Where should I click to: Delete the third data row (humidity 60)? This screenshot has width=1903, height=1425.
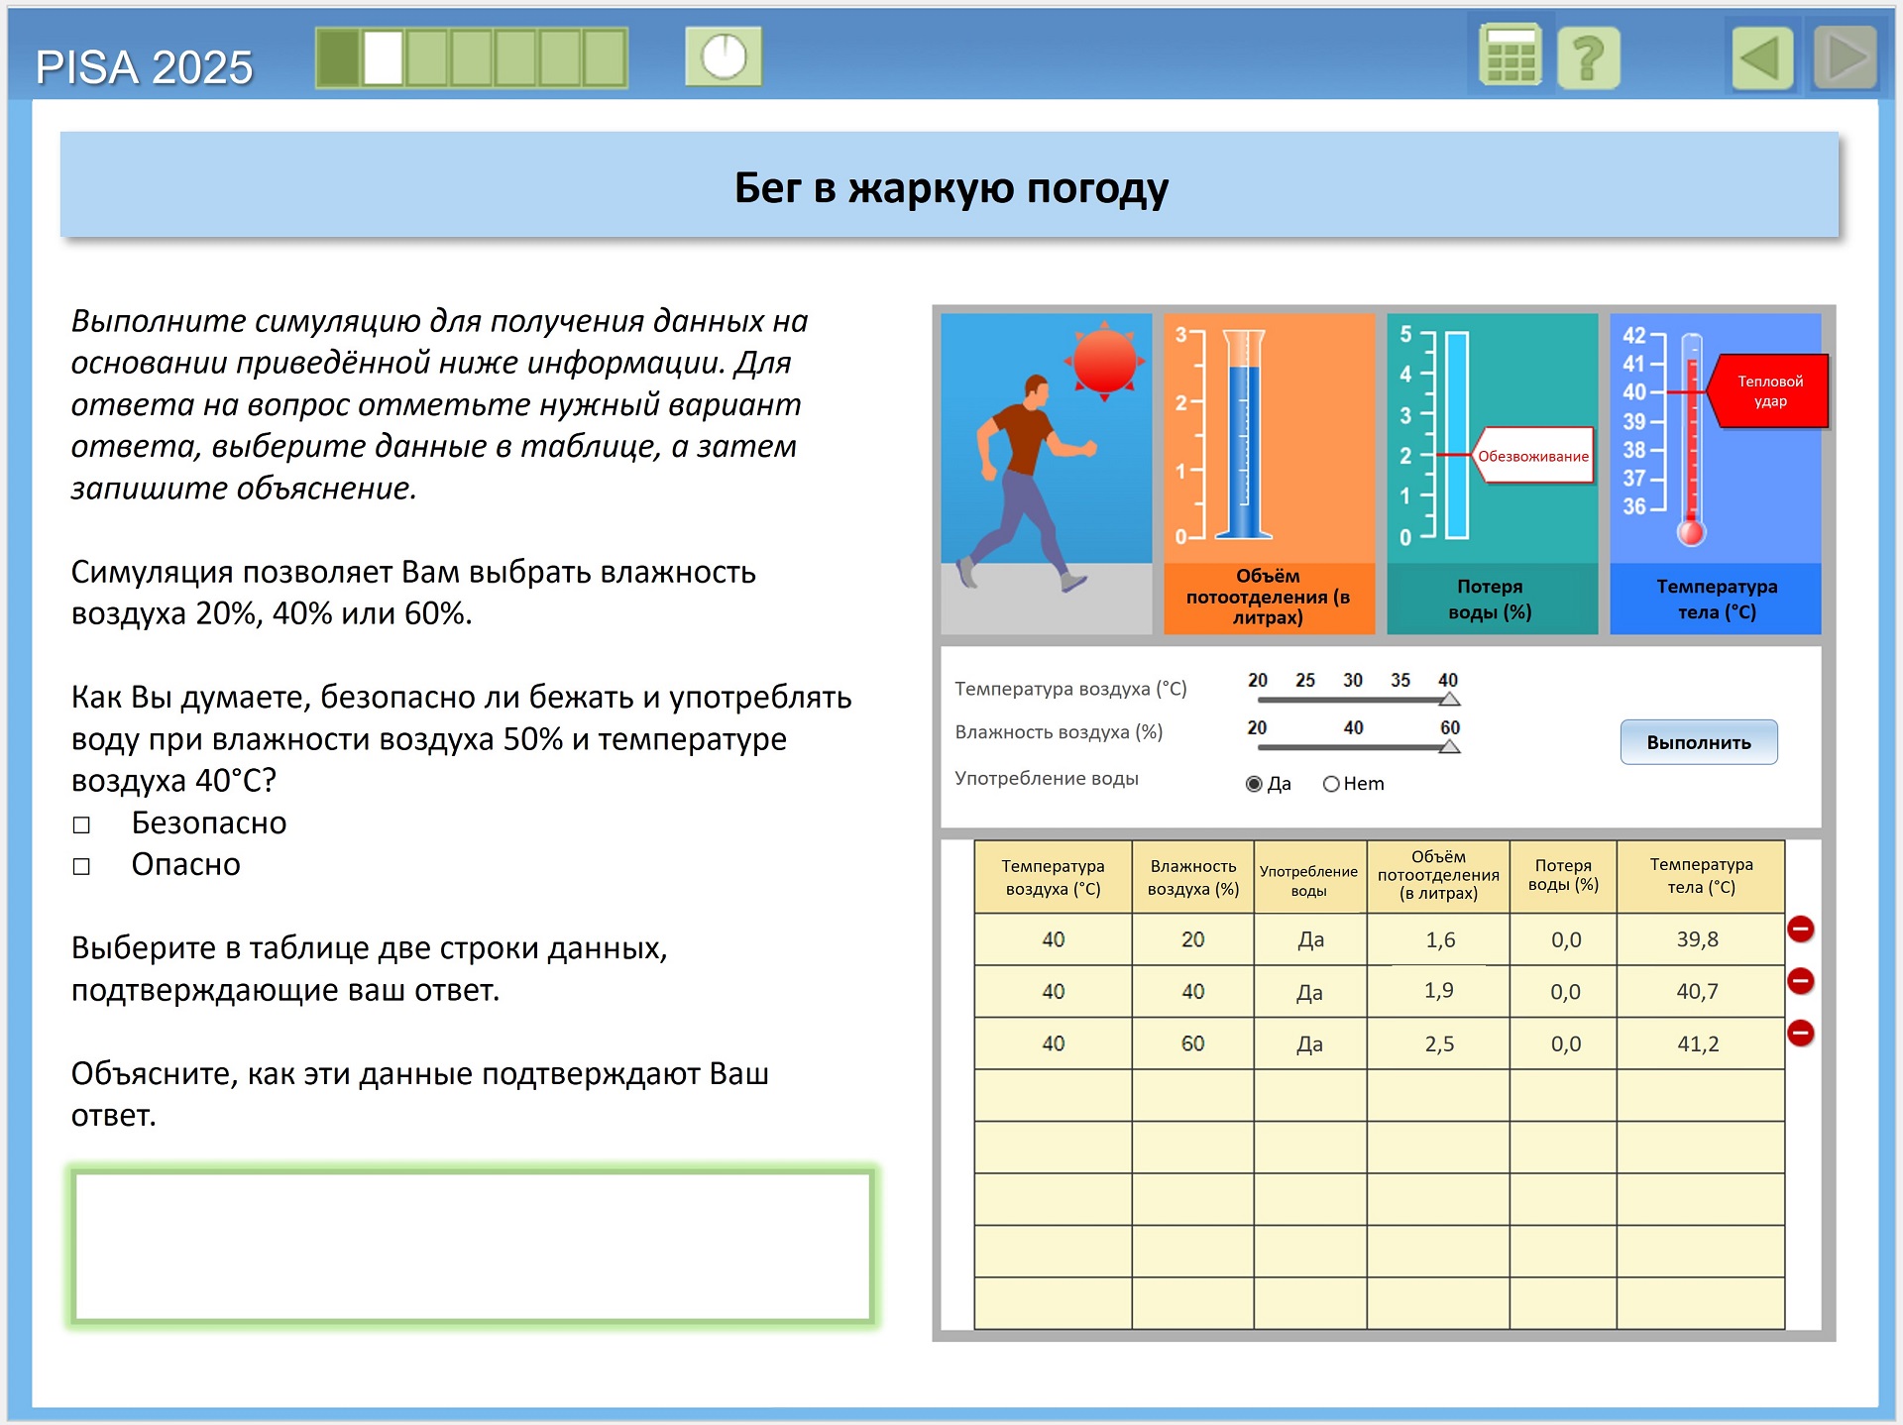tap(1800, 1033)
